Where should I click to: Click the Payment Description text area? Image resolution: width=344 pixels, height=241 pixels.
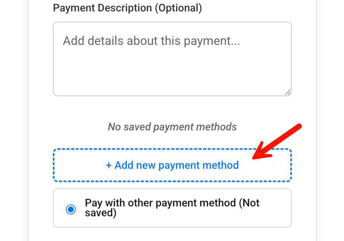[x=172, y=59]
